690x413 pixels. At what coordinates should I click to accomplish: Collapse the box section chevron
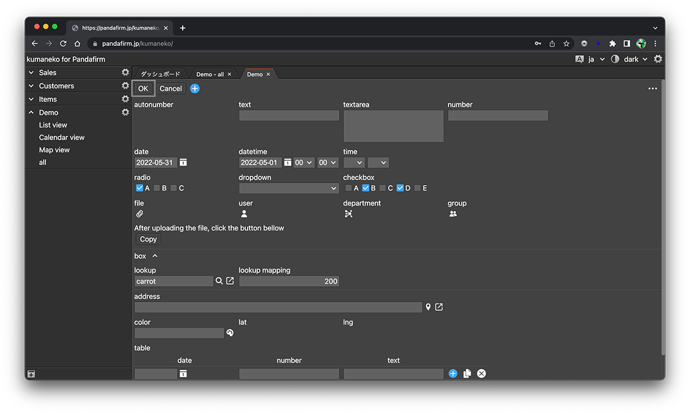pos(155,256)
